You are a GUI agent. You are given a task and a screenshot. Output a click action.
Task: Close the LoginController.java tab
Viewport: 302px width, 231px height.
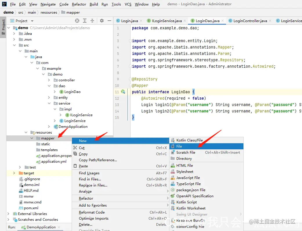(x=270, y=21)
